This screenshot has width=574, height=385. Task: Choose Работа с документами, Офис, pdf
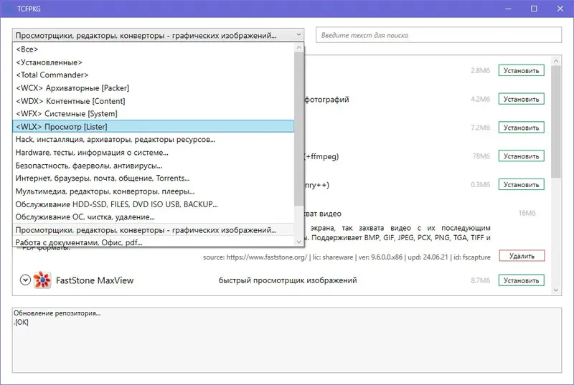click(153, 242)
